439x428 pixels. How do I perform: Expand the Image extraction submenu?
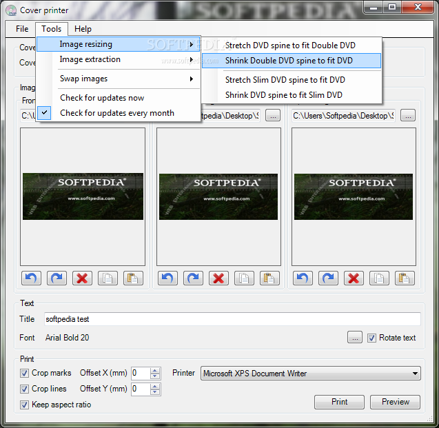(119, 59)
